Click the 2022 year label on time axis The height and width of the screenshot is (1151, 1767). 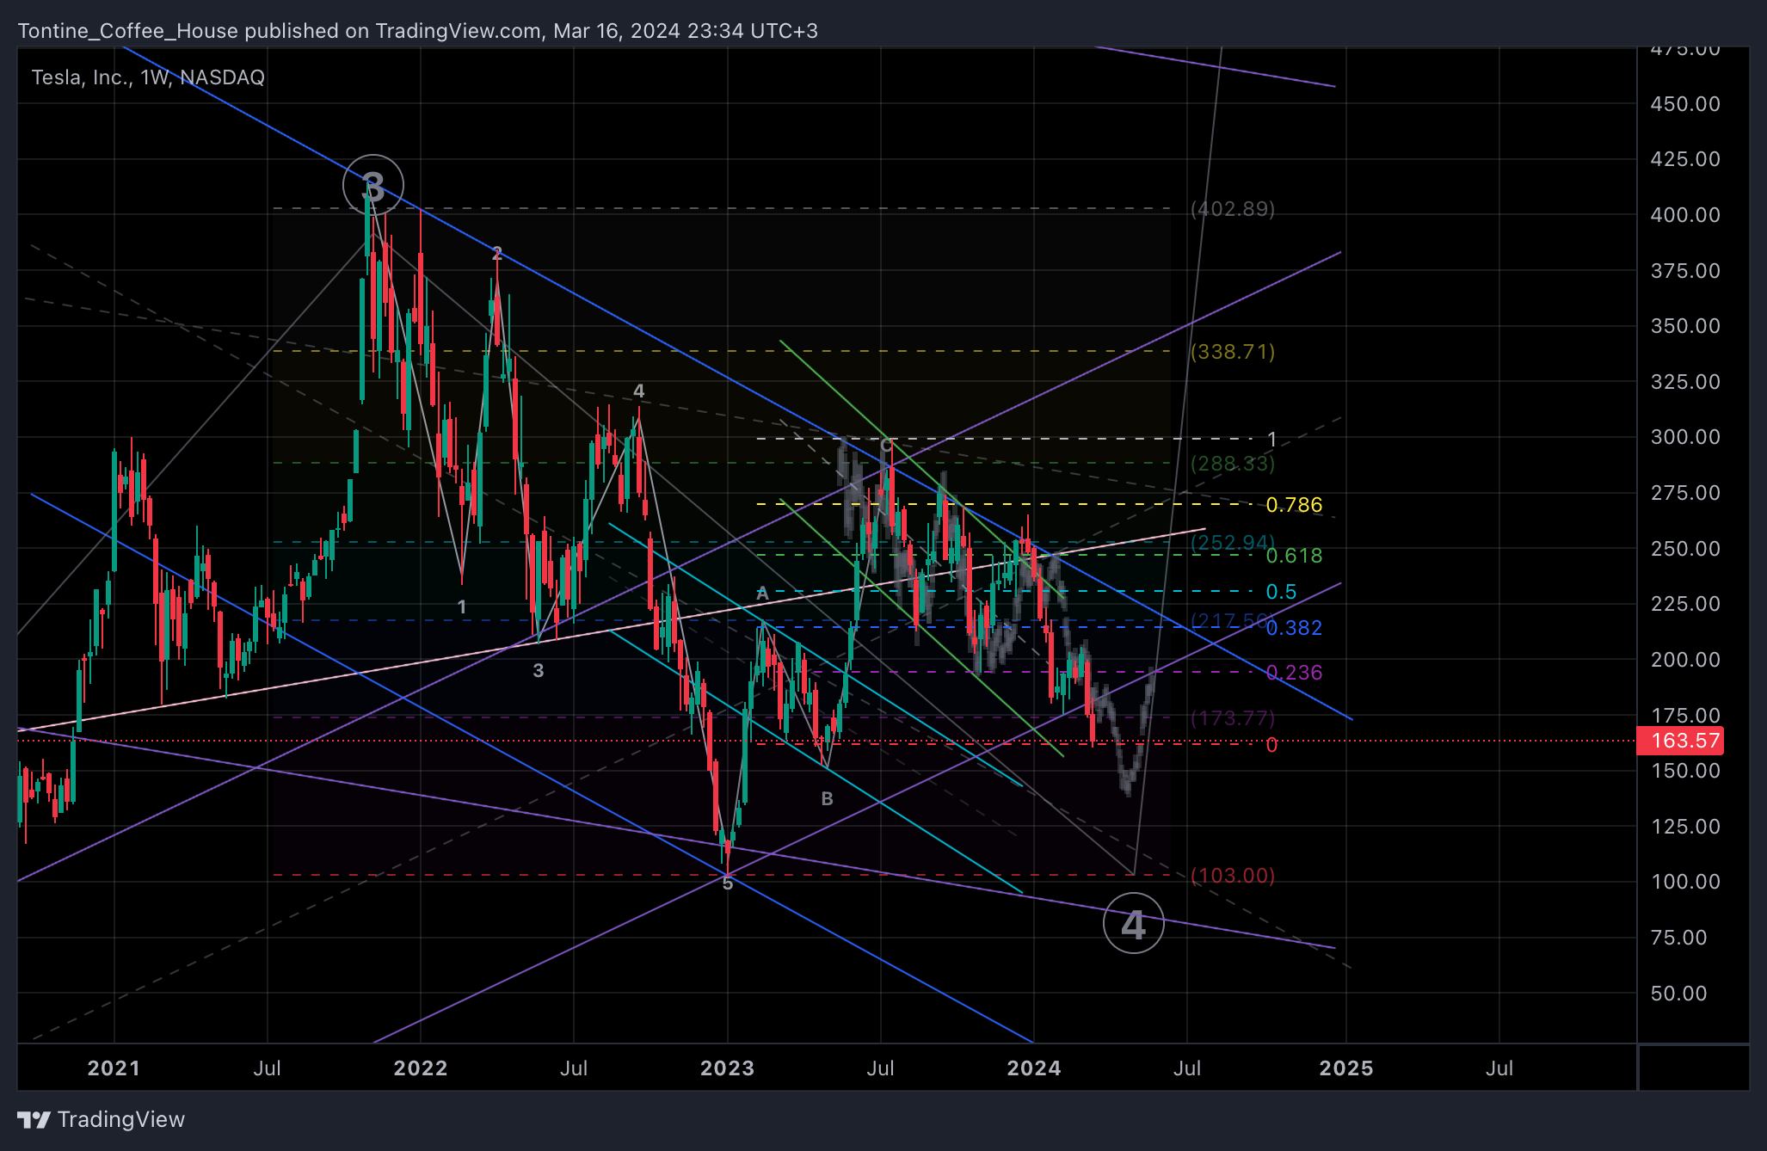[x=421, y=1068]
